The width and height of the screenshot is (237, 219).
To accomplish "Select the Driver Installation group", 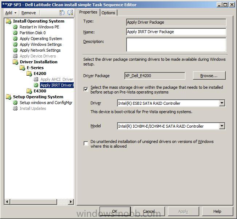I will coord(39,62).
